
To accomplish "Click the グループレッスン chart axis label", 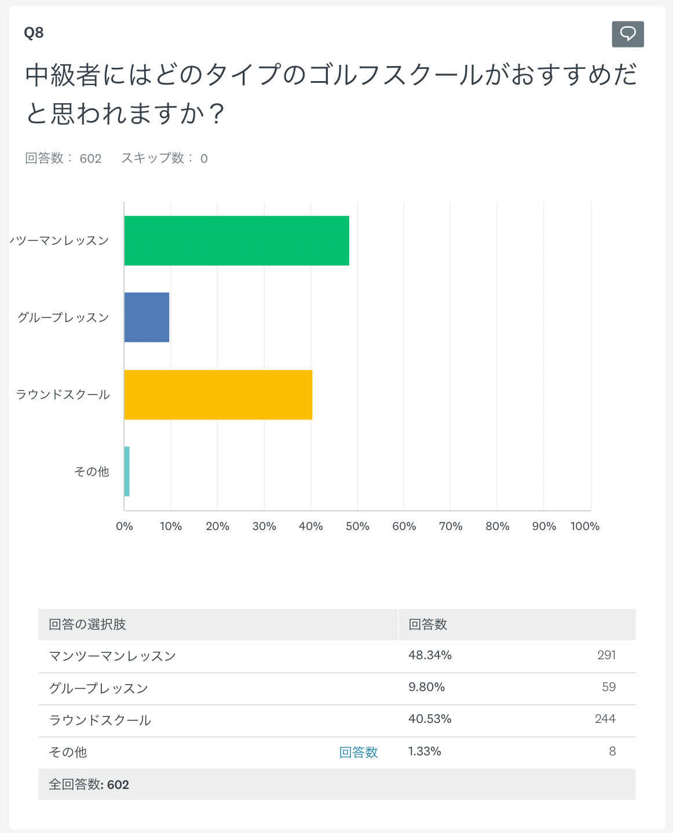I will [63, 317].
